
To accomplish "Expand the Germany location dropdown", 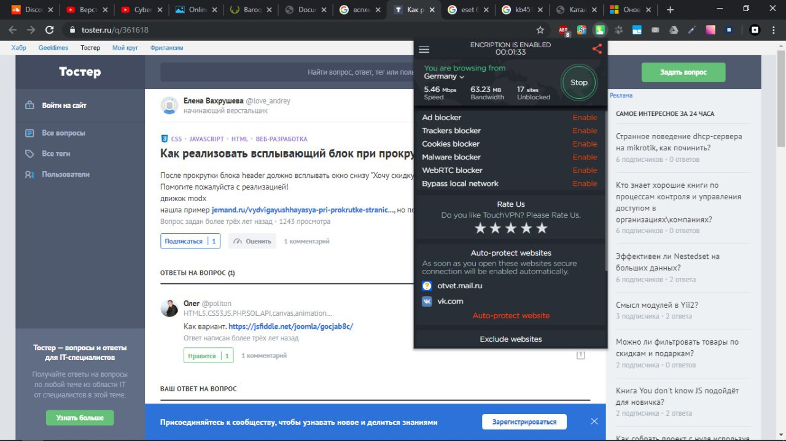I will (444, 77).
